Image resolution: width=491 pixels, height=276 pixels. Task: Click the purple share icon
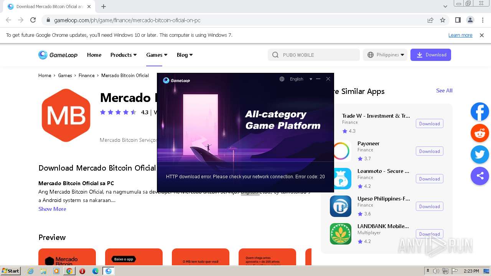480,176
